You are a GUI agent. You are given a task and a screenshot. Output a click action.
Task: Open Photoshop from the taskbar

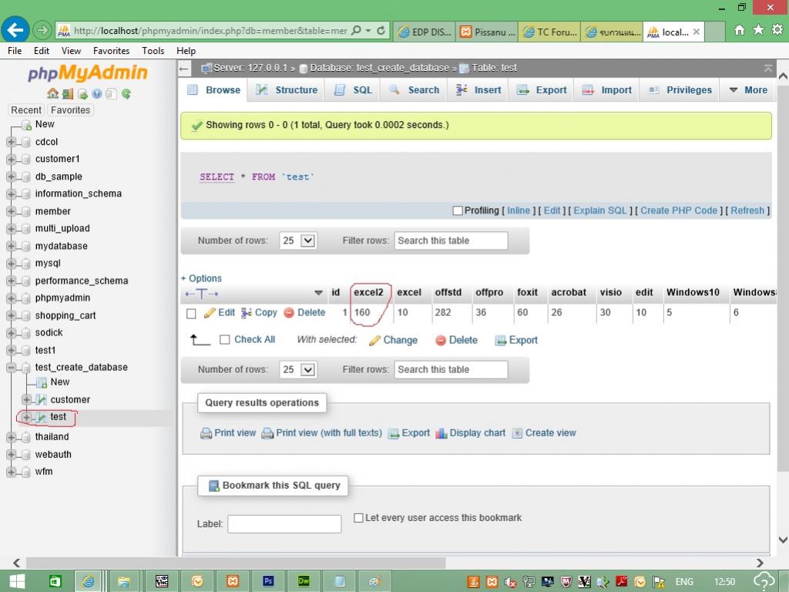[268, 581]
